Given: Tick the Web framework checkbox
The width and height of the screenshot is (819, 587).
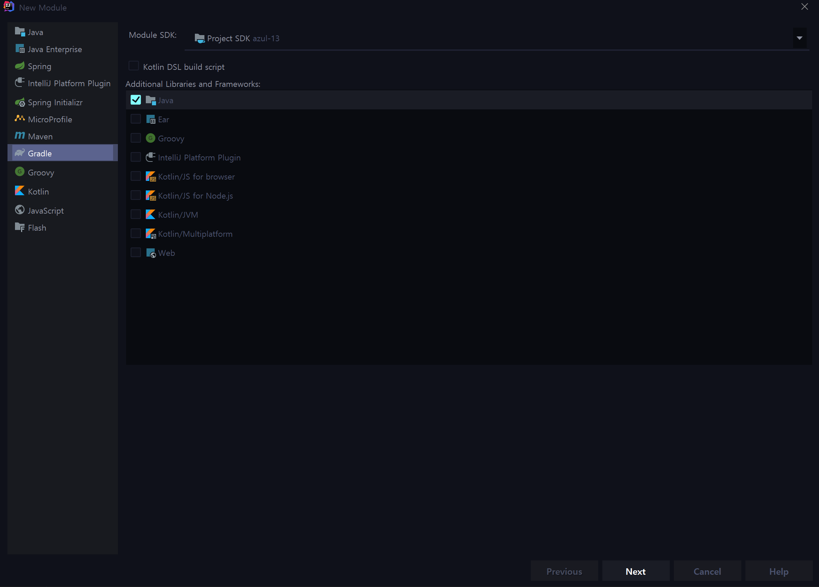Looking at the screenshot, I should point(136,253).
